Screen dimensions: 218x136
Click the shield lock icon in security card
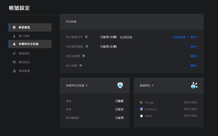pyautogui.click(x=120, y=85)
